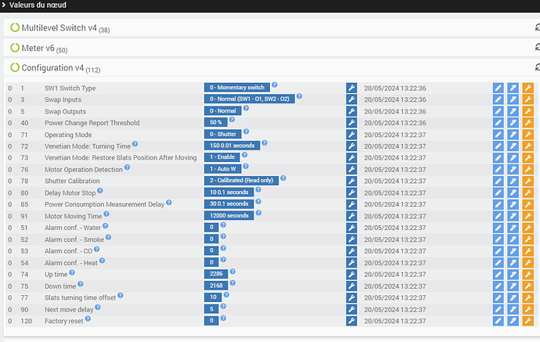Click help icon beside the '2286' value
This screenshot has width=540, height=342.
coord(232,272)
